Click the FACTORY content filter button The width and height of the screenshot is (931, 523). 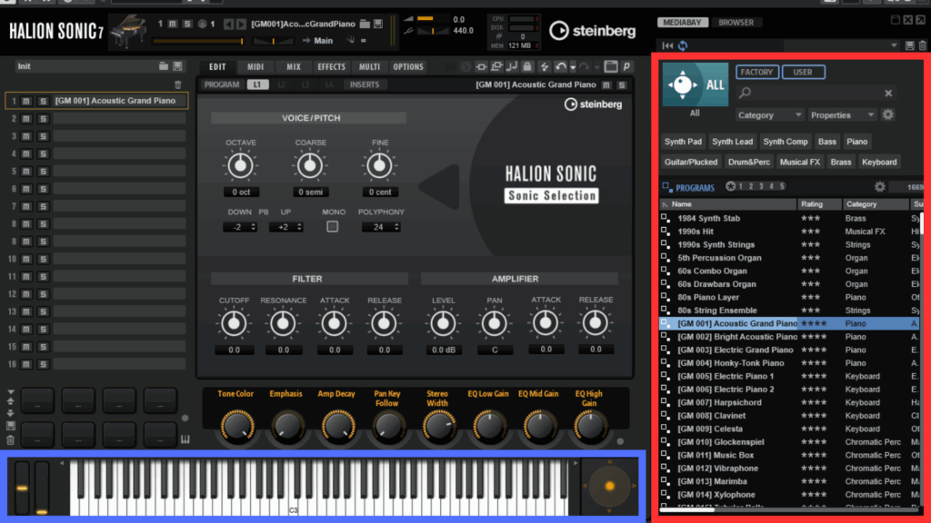coord(756,72)
